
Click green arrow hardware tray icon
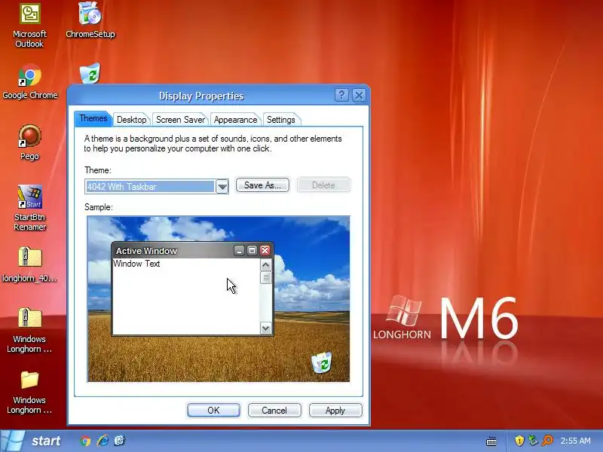tap(533, 441)
